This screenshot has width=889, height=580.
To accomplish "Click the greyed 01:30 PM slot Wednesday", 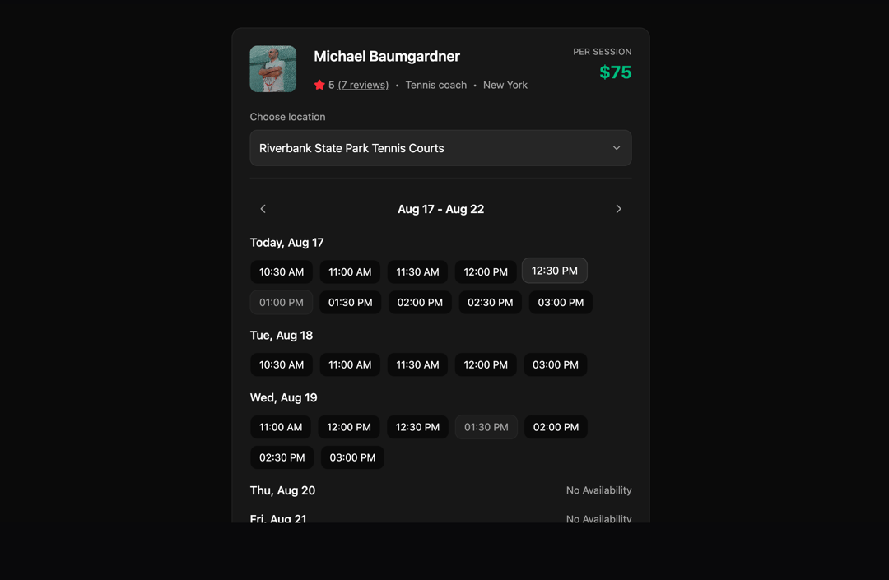I will 486,427.
